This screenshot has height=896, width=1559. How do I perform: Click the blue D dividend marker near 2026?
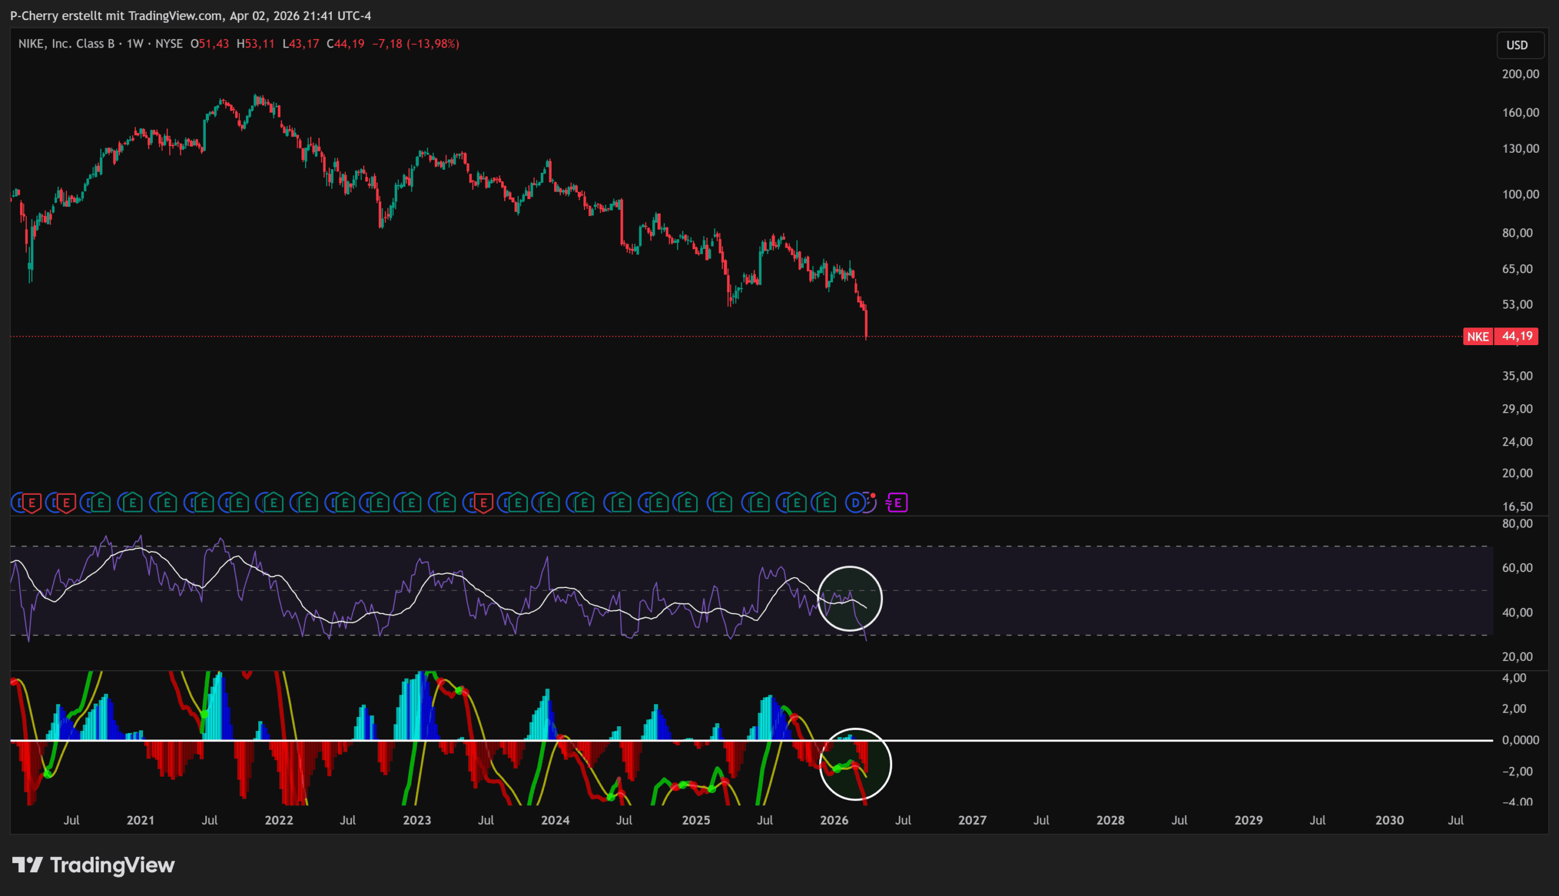click(856, 503)
